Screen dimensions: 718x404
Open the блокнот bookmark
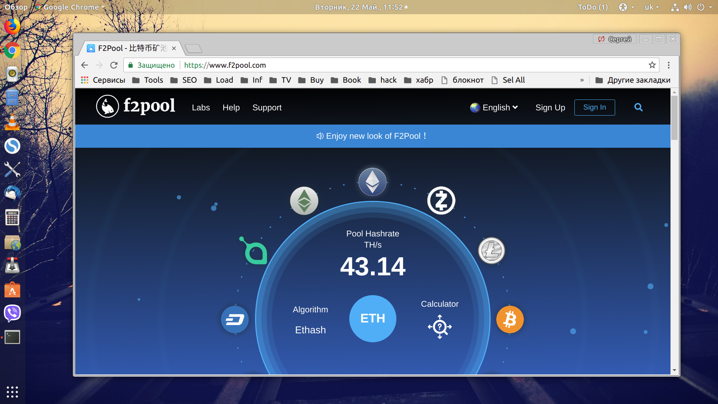pos(462,80)
